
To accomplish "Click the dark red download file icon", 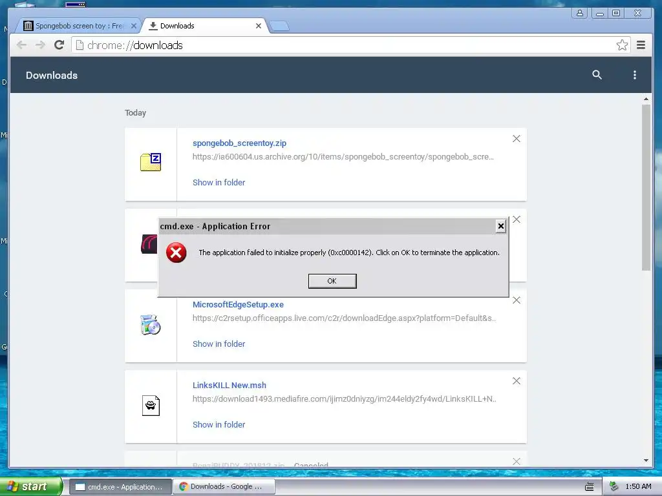I will pos(149,243).
